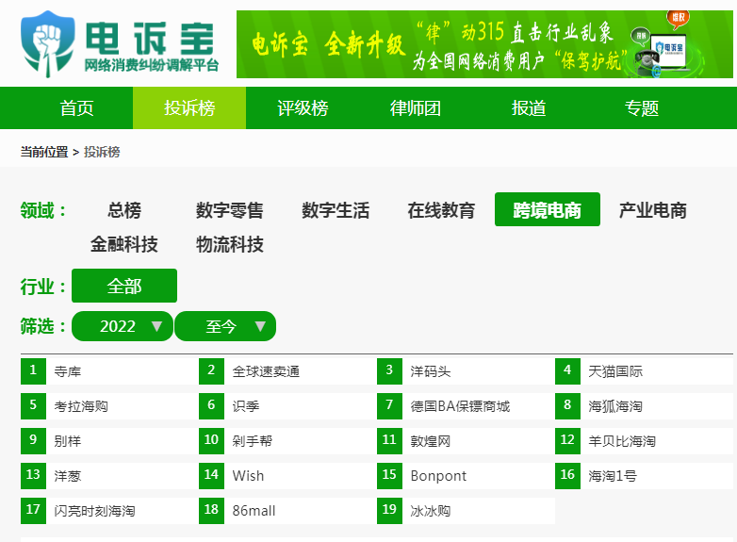Open the 专题 nav tab

point(641,108)
